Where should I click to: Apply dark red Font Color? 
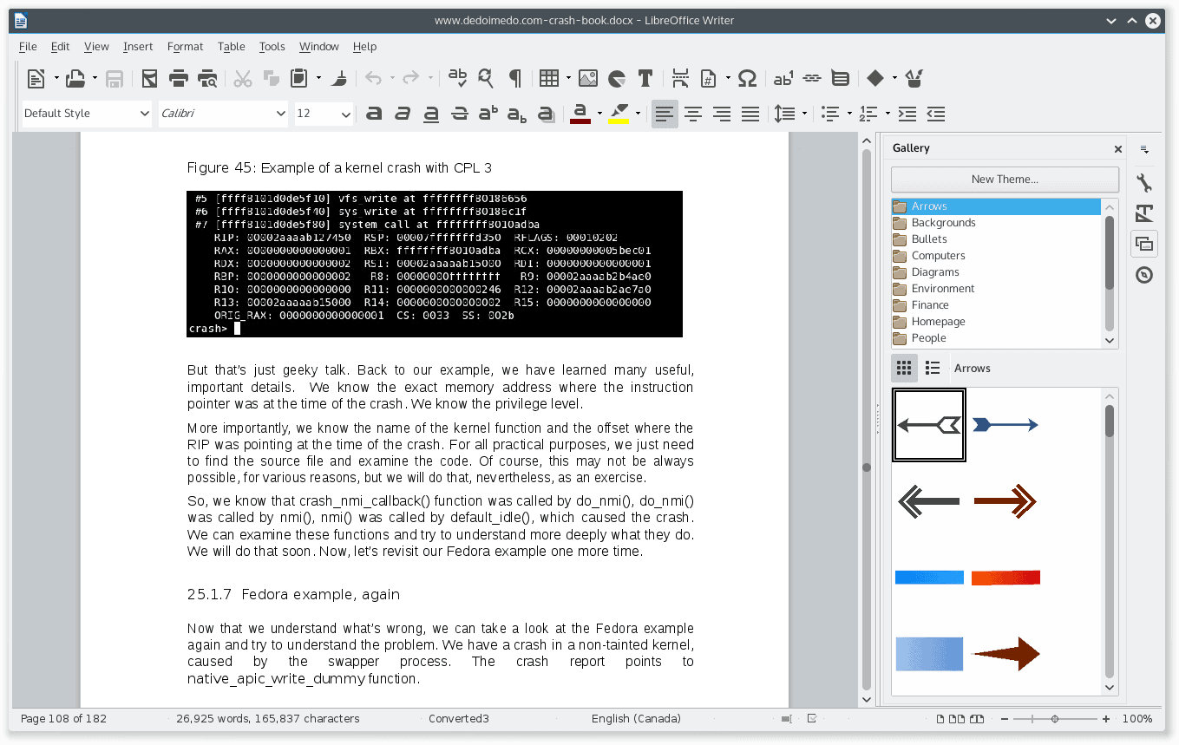coord(580,114)
